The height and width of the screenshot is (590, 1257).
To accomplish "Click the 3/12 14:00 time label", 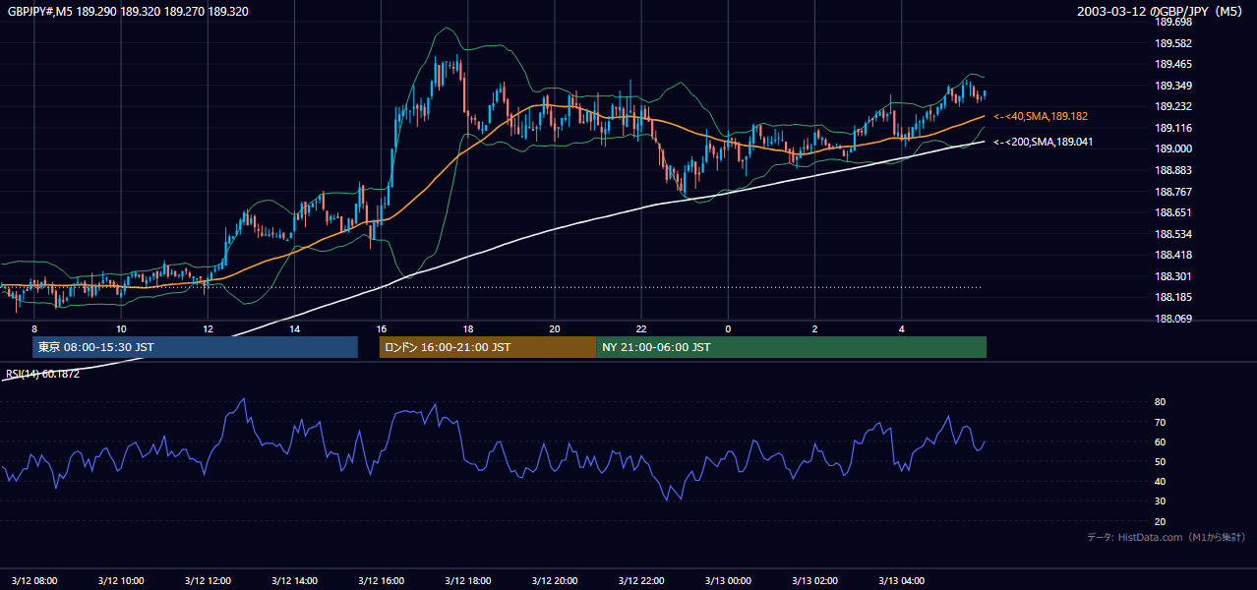I will tap(294, 581).
